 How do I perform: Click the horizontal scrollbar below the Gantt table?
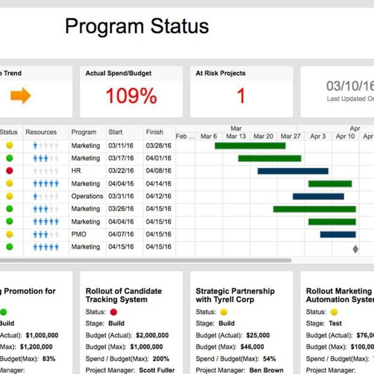tap(146, 260)
